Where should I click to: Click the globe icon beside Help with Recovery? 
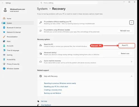coord(41,76)
